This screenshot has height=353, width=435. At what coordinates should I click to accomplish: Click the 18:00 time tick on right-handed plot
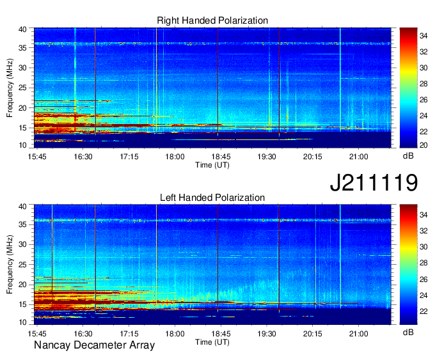(175, 157)
